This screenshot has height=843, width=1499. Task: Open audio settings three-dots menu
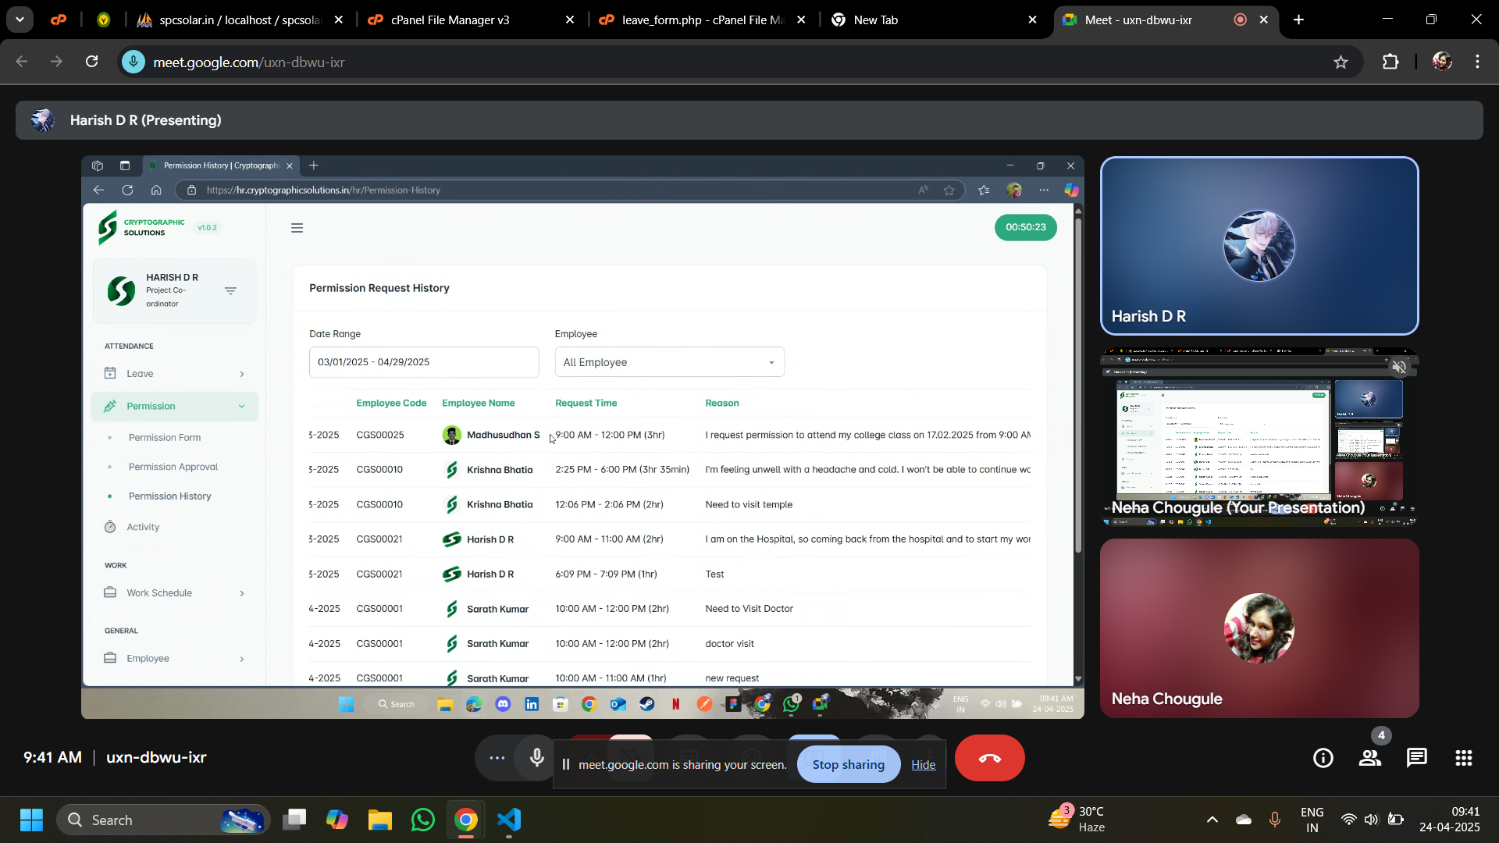(x=497, y=758)
